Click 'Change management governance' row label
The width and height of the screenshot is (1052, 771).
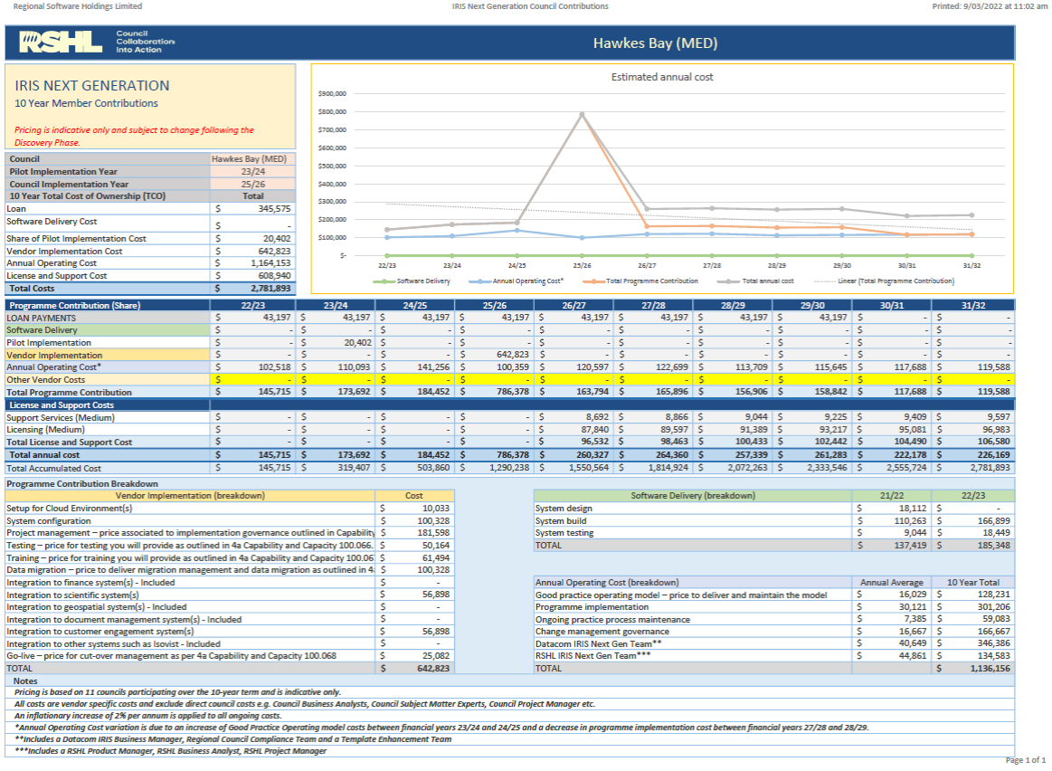tap(602, 632)
